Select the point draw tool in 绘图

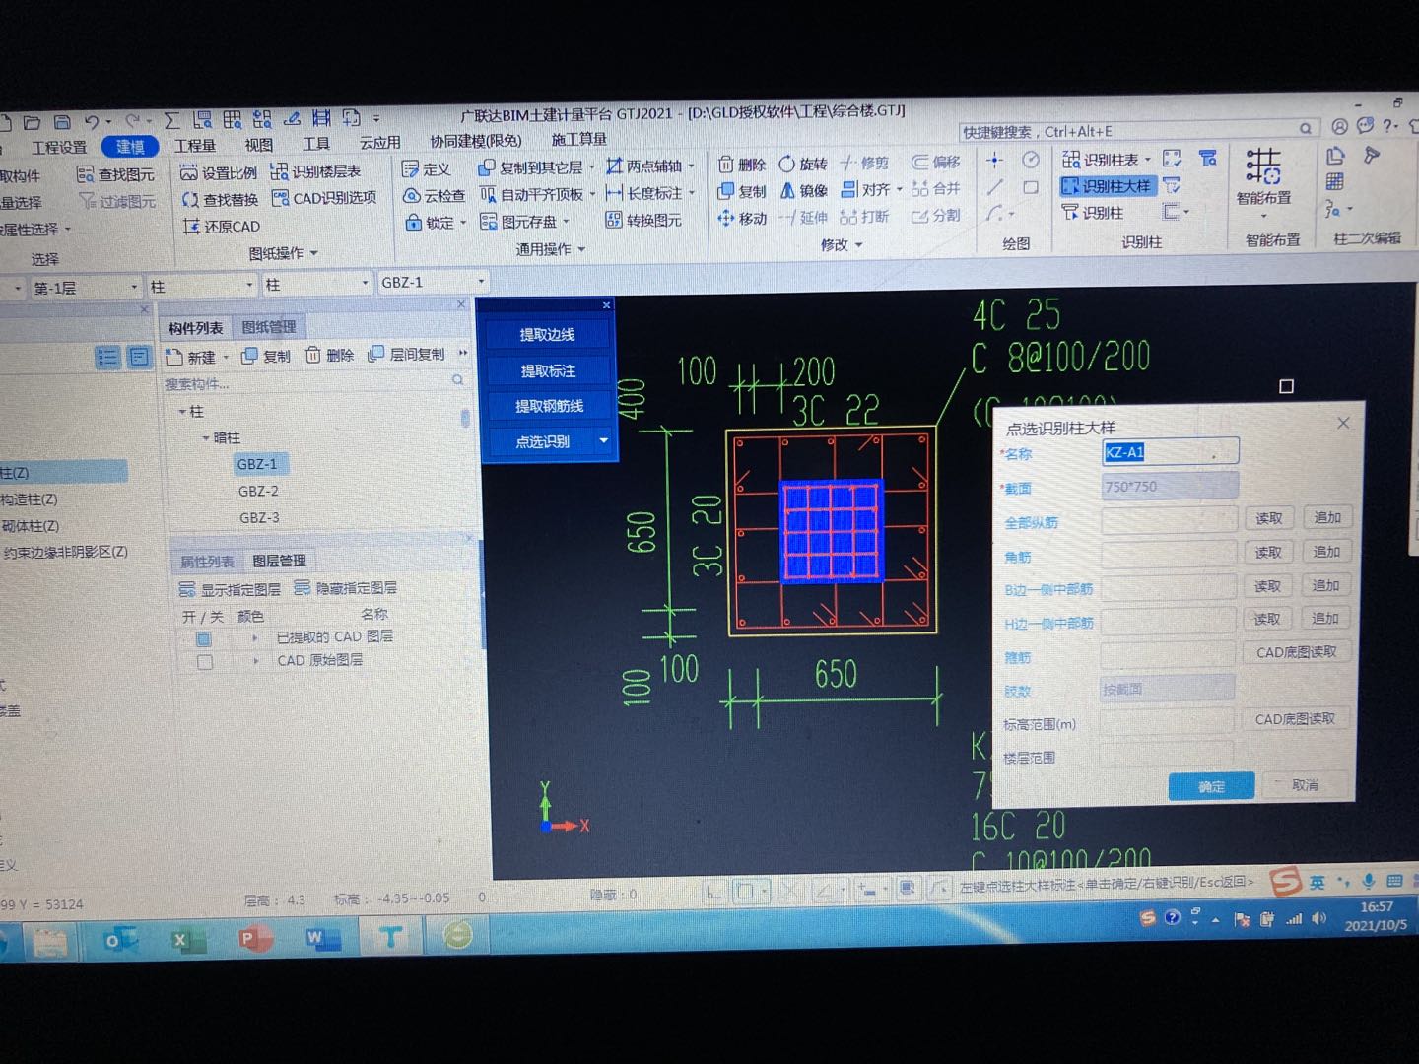[994, 160]
